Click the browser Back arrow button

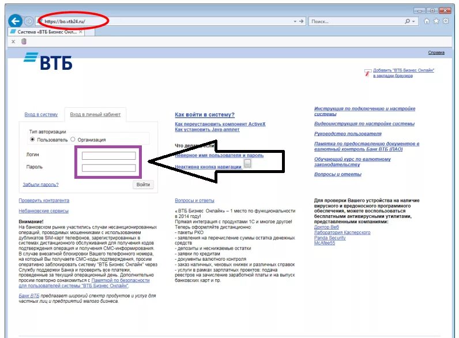[15, 21]
